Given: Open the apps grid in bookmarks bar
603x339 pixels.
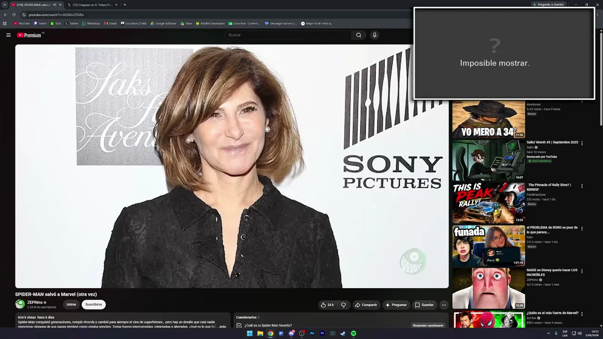Looking at the screenshot, I should coord(5,24).
